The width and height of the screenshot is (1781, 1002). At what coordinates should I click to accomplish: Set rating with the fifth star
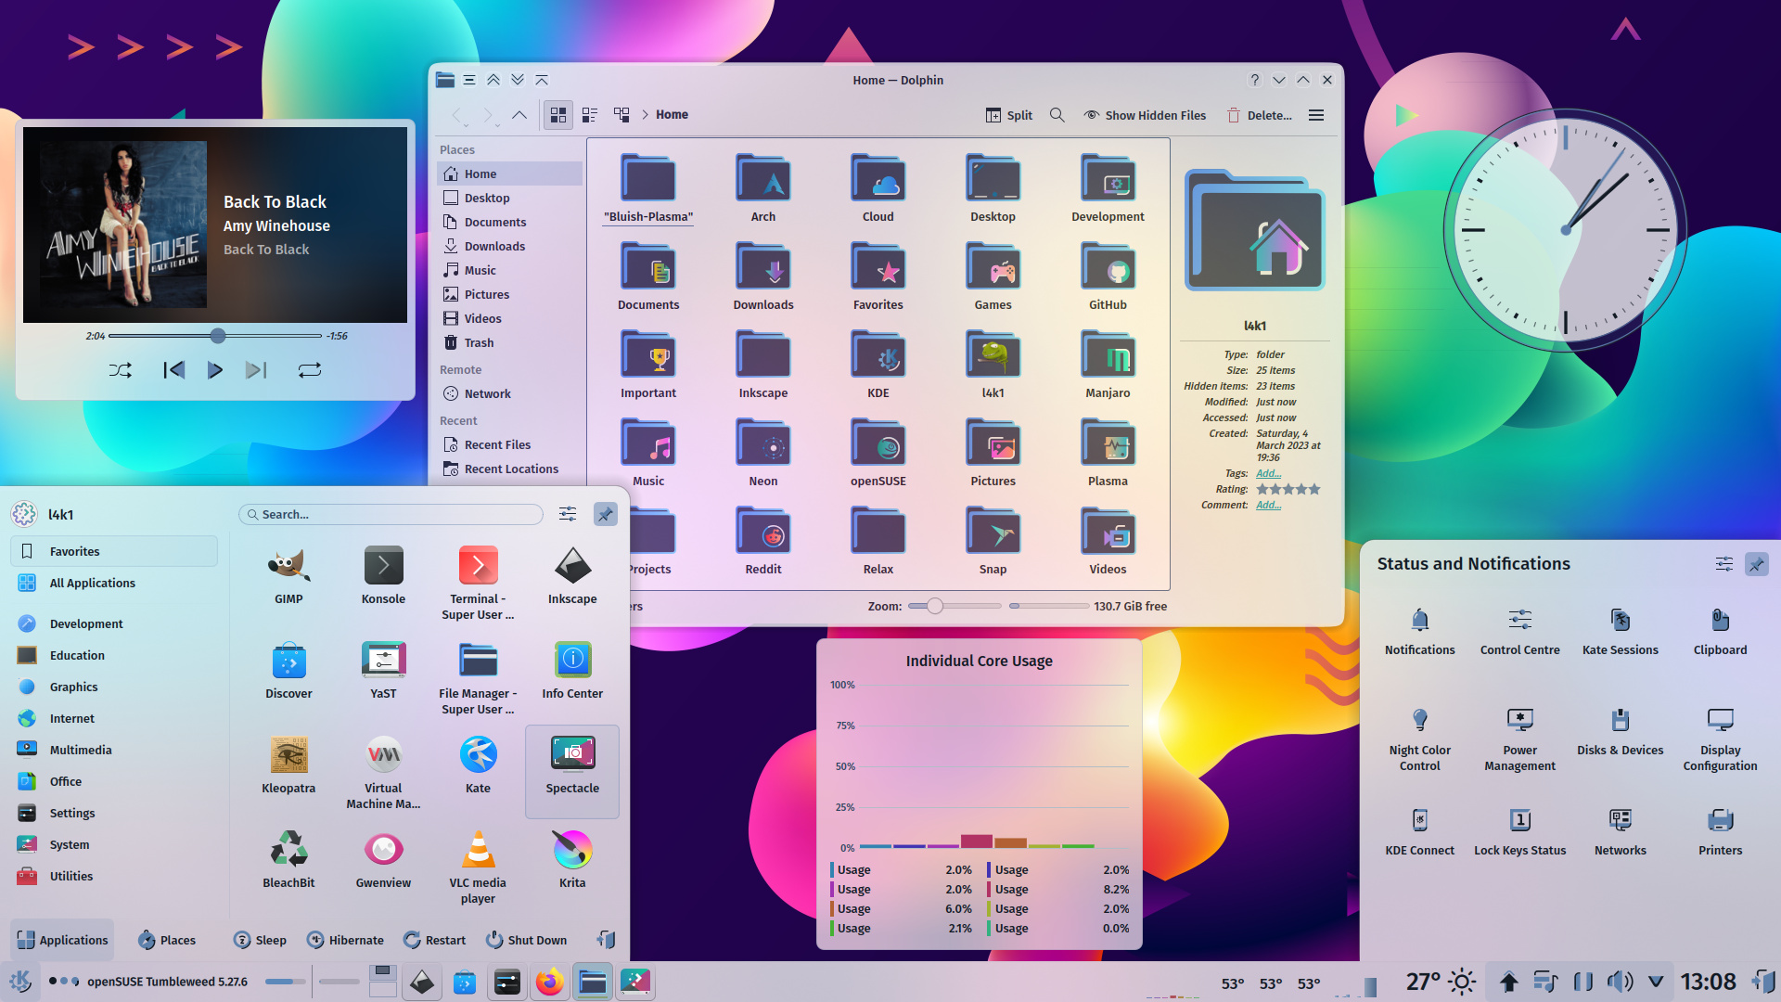(x=1313, y=489)
